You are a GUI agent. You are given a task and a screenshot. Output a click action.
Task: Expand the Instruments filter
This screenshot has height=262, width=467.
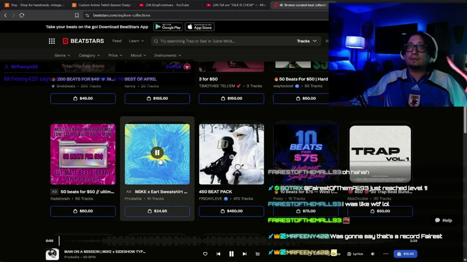click(167, 55)
